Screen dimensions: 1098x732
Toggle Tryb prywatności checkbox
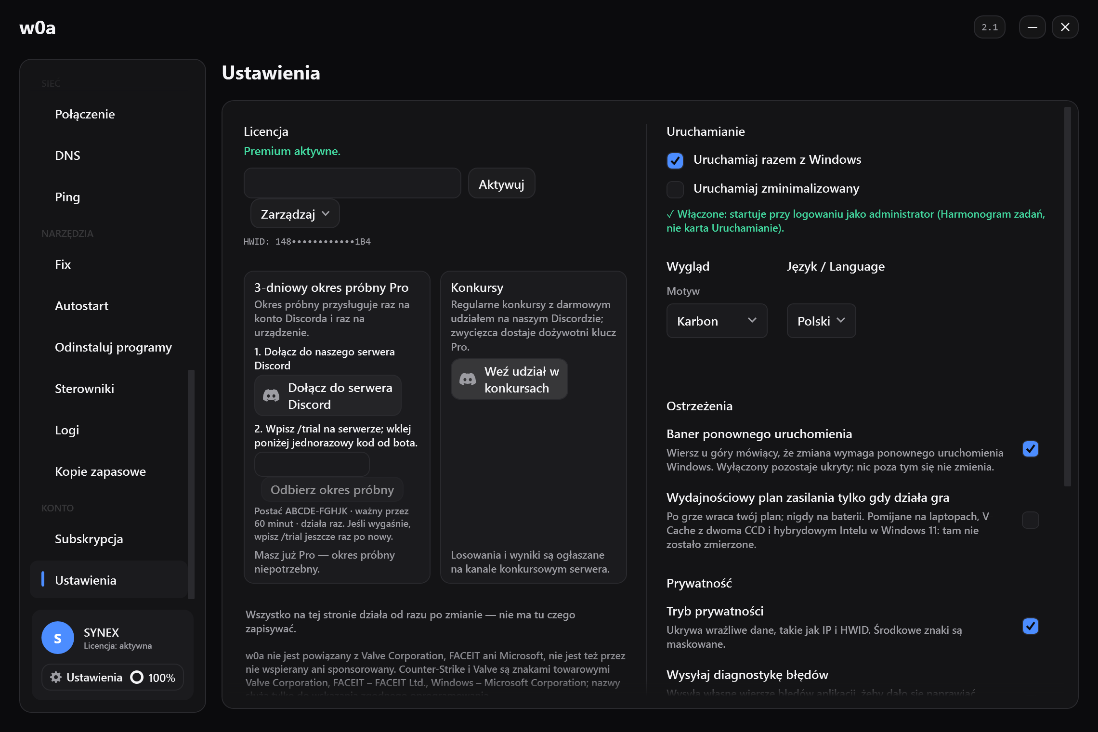[1030, 626]
